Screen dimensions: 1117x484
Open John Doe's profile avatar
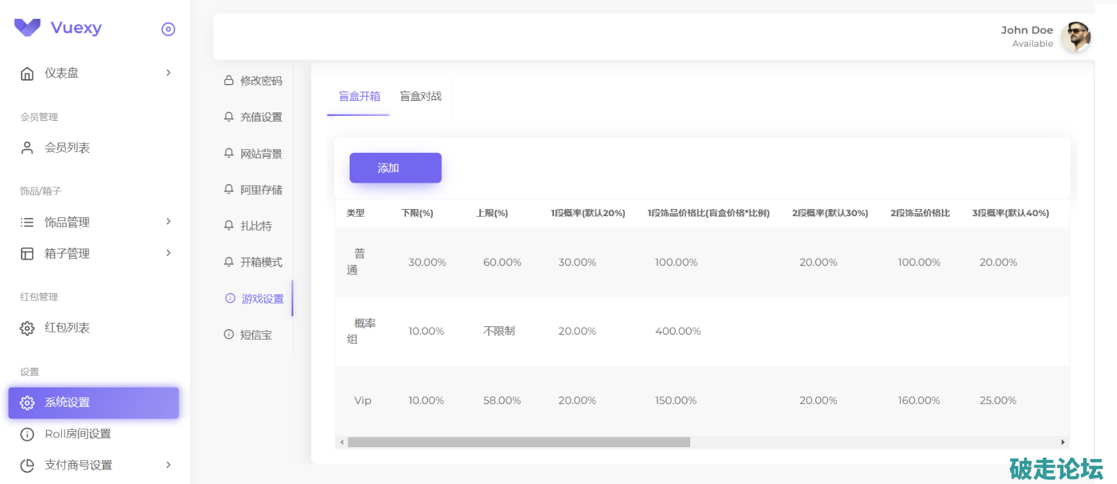click(1075, 36)
